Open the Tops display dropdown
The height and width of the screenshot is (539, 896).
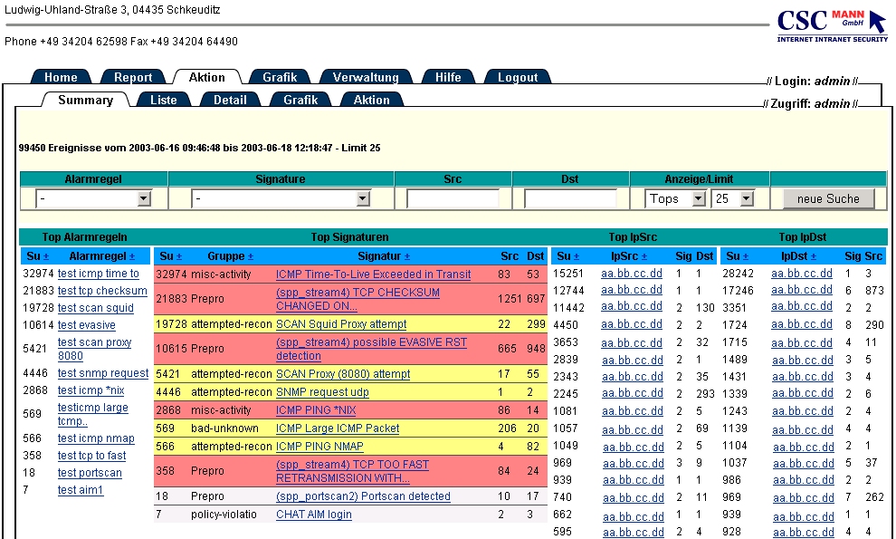click(675, 198)
